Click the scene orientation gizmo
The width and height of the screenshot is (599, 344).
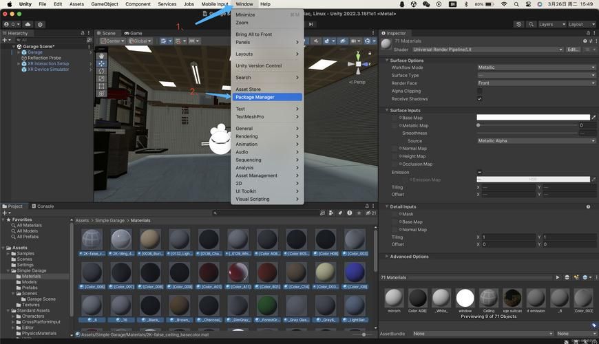(x=358, y=64)
